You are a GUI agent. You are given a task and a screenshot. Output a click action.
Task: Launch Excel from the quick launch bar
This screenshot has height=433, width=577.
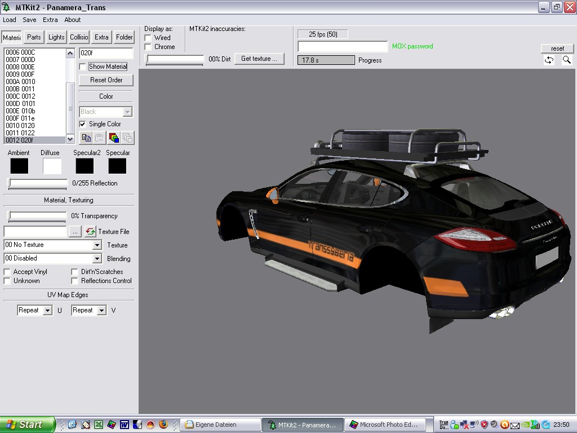[x=98, y=425]
